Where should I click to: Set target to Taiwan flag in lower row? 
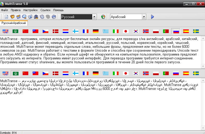tap(35, 73)
